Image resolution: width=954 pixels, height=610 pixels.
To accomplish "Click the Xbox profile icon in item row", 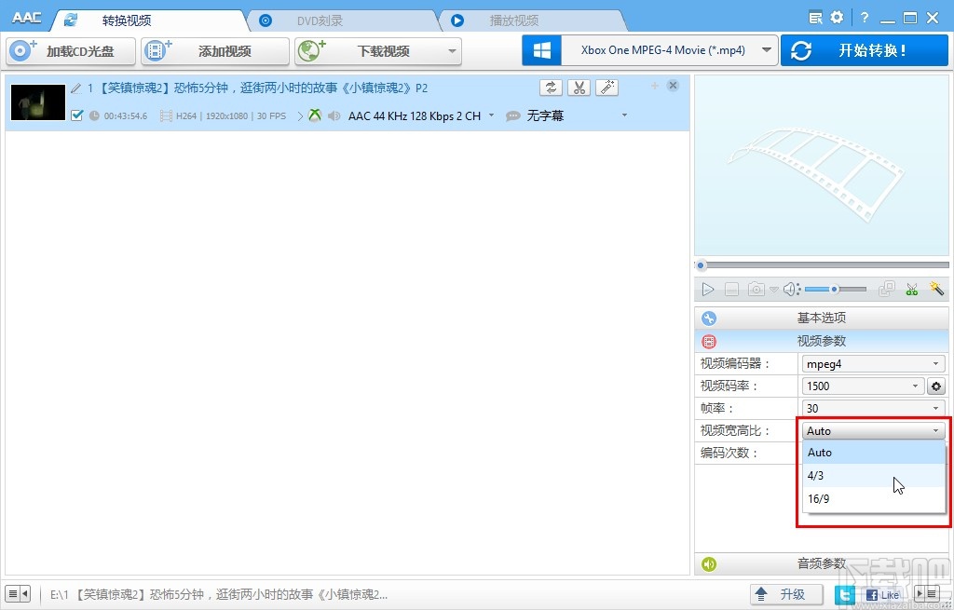I will point(315,115).
